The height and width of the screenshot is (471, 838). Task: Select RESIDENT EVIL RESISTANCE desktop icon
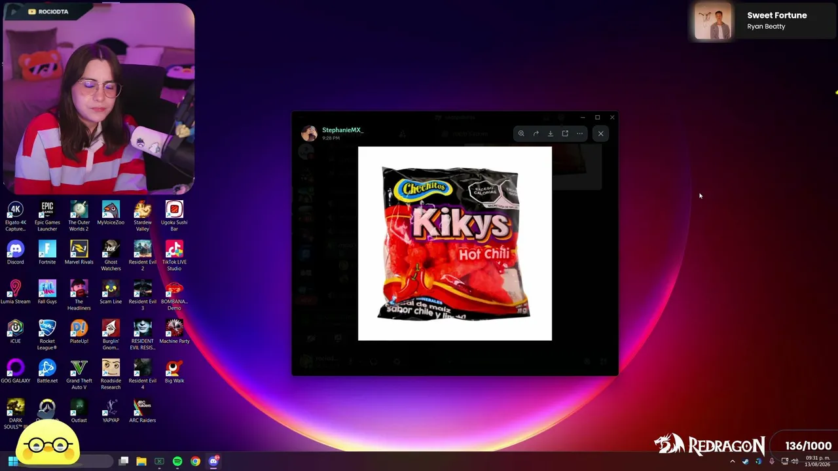(143, 335)
